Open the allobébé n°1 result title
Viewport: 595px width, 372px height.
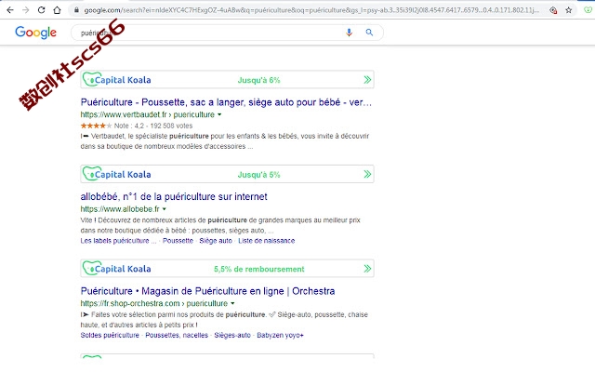pos(174,196)
